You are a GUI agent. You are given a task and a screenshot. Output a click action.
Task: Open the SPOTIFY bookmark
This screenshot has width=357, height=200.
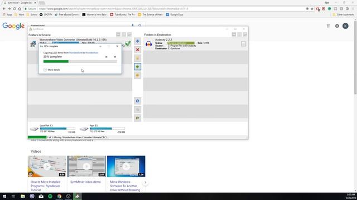(x=46, y=14)
